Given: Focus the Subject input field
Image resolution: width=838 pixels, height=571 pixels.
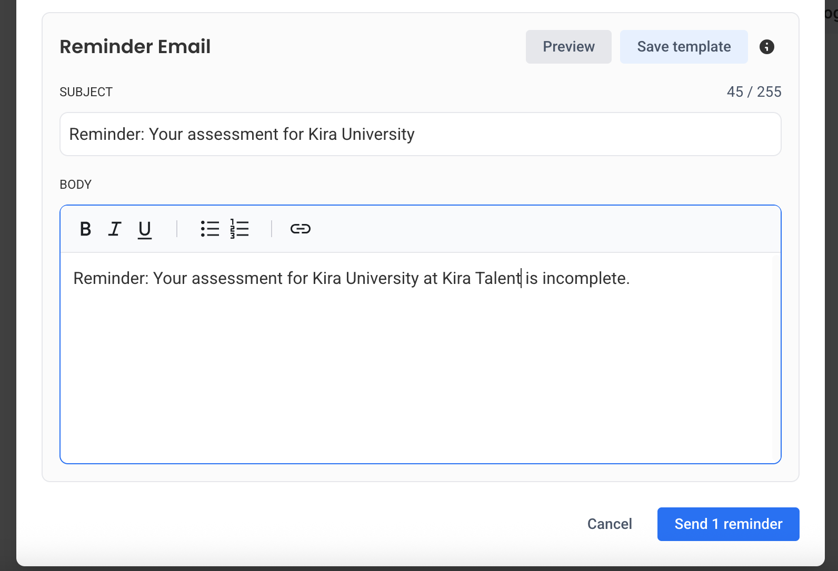Looking at the screenshot, I should click(x=421, y=134).
